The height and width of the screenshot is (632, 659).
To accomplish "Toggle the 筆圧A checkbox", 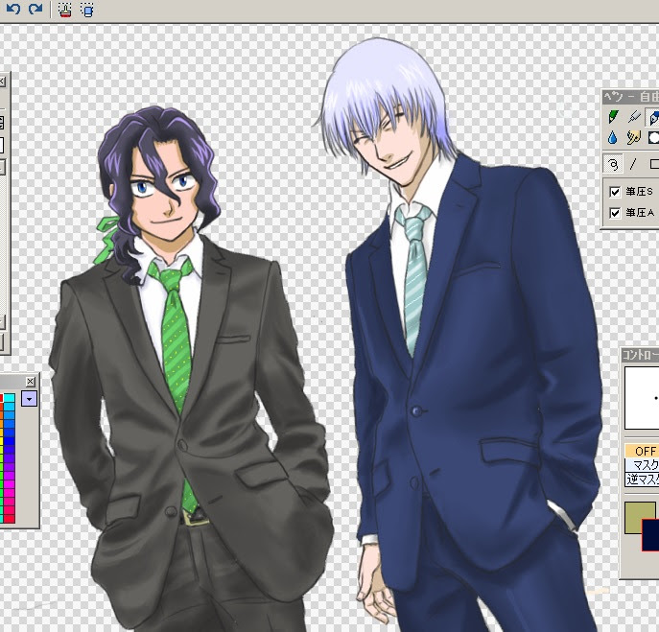I will [x=615, y=213].
